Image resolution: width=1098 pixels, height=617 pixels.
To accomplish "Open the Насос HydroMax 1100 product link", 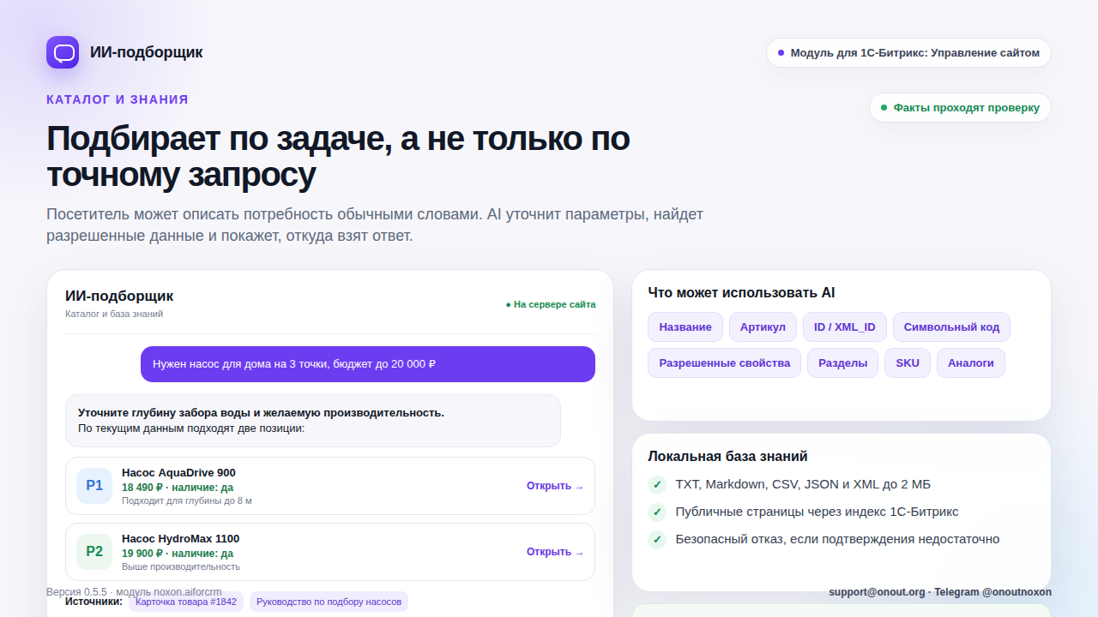I will pyautogui.click(x=555, y=552).
